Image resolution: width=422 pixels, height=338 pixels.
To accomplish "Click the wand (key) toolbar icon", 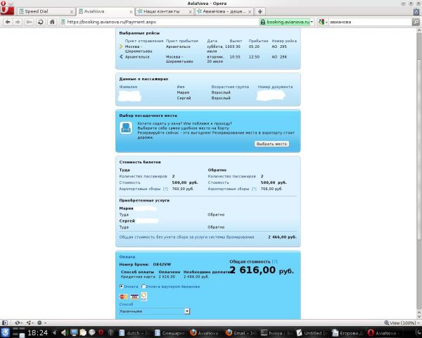I will point(30,22).
